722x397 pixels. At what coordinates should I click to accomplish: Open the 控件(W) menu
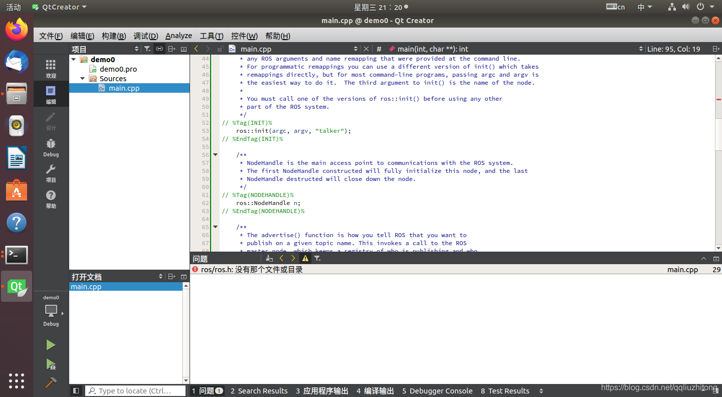(244, 36)
